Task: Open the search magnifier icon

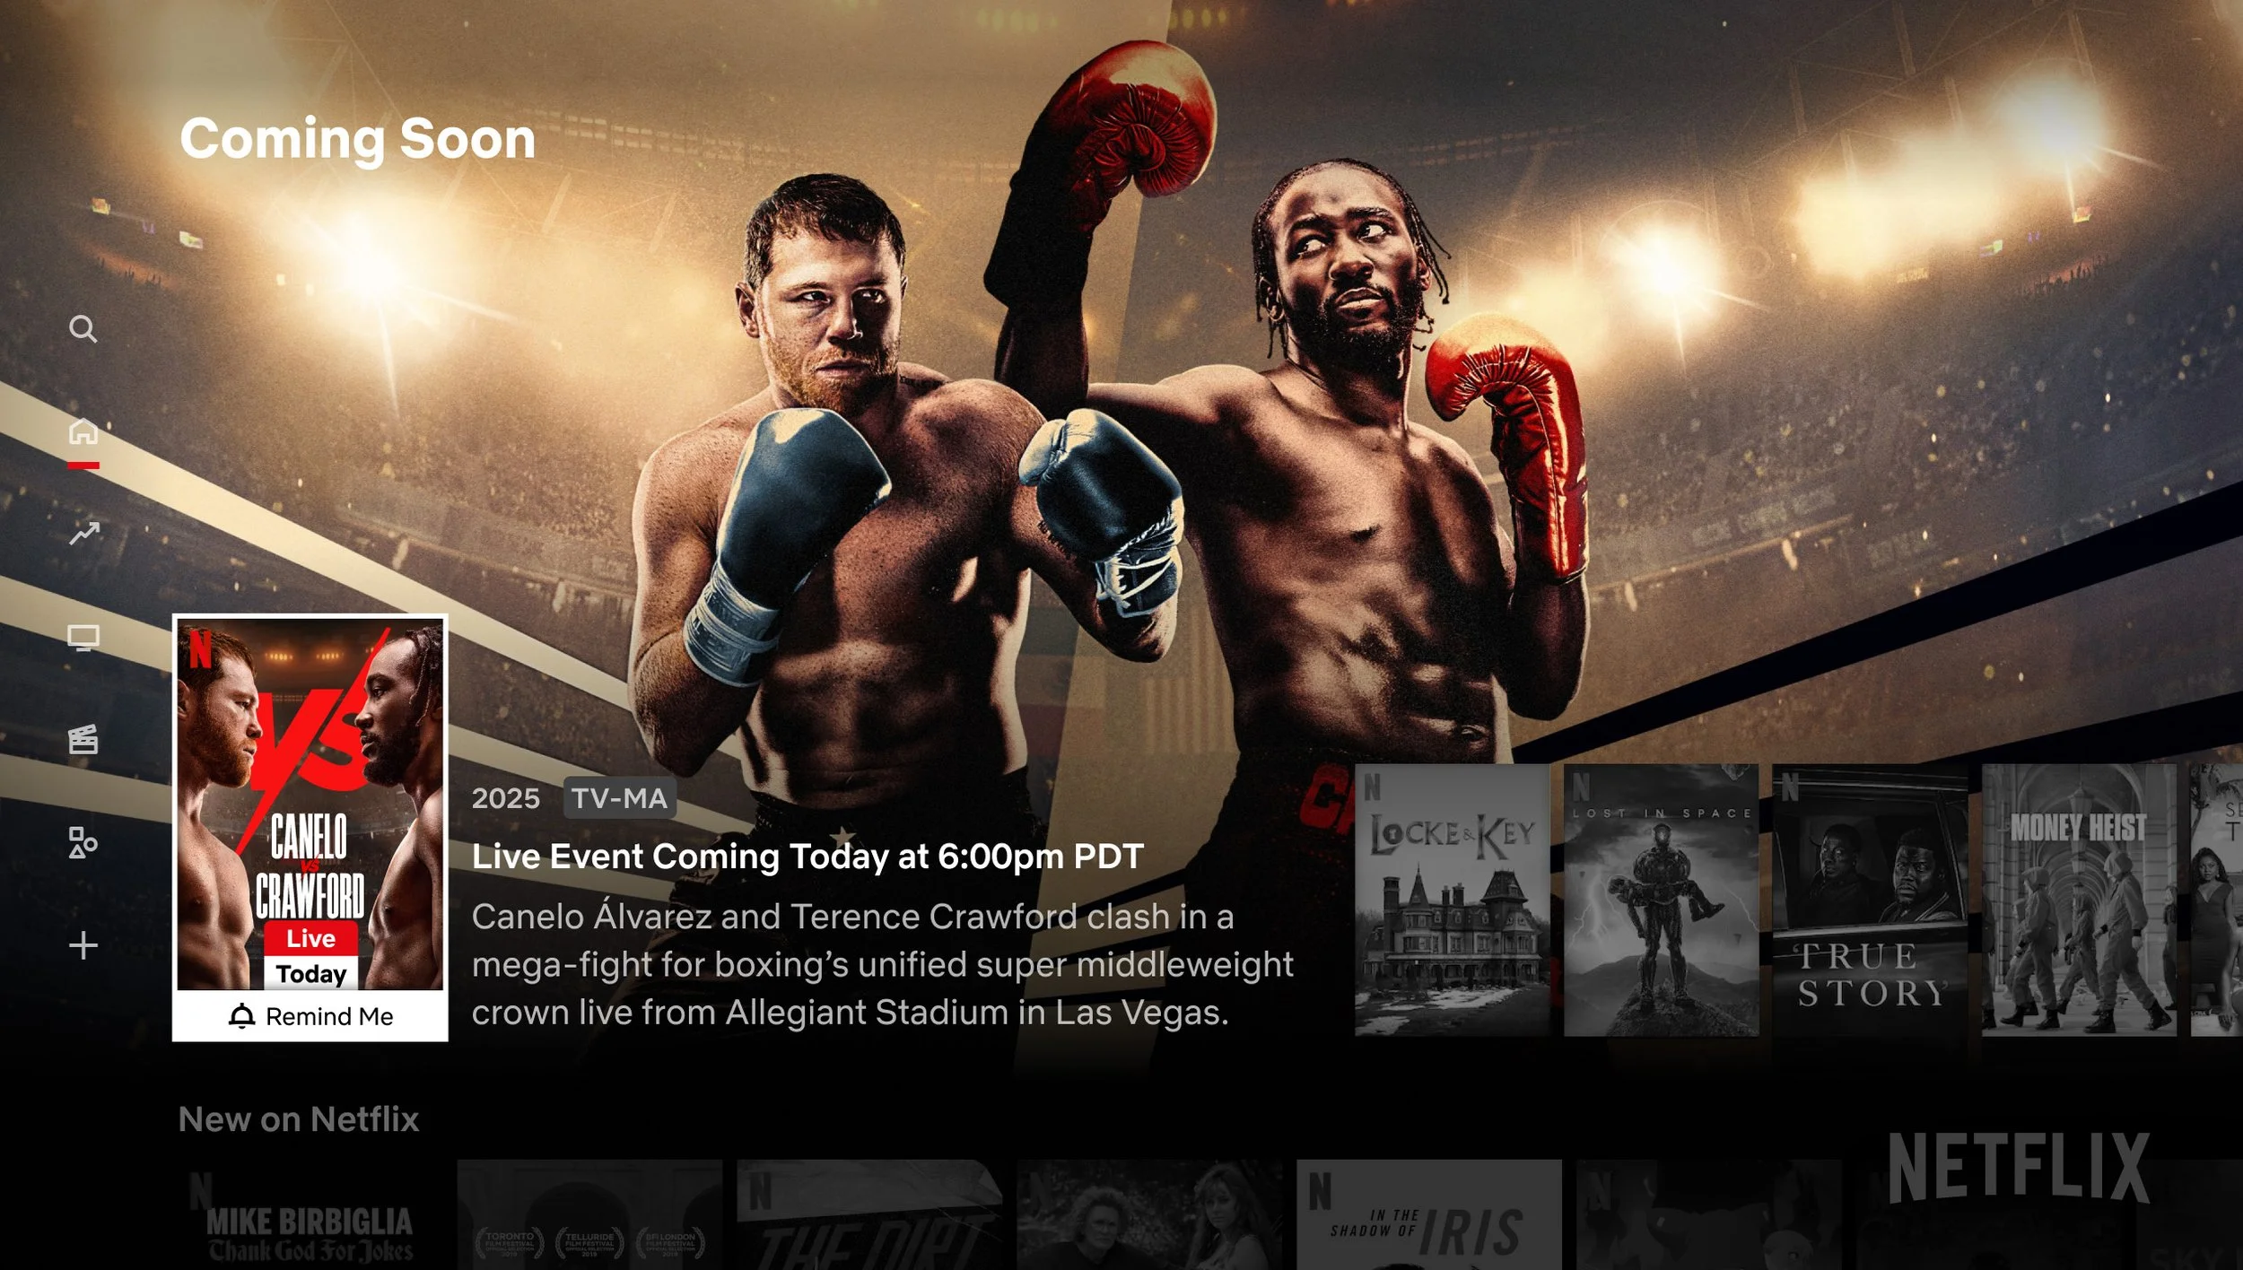Action: pos(83,329)
